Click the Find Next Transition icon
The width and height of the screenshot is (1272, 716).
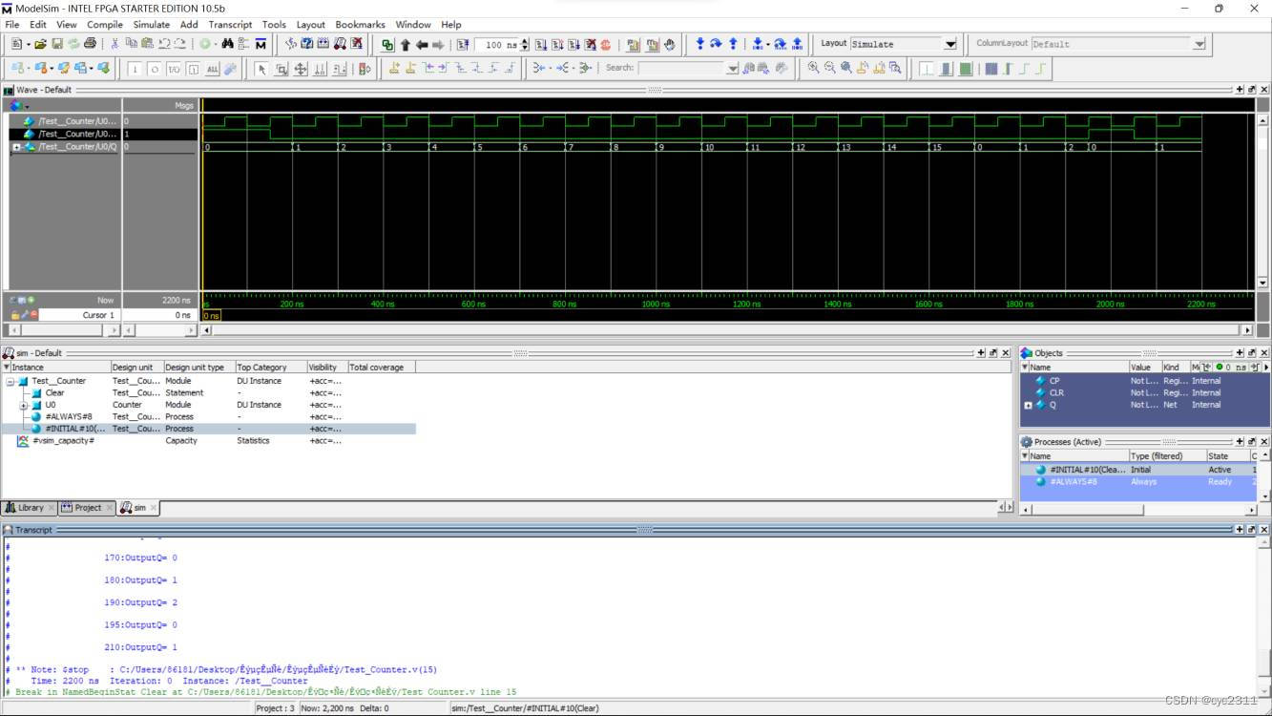(x=444, y=68)
